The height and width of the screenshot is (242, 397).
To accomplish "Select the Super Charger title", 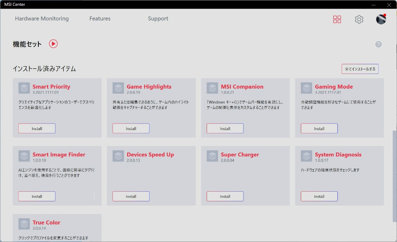I will (x=240, y=154).
